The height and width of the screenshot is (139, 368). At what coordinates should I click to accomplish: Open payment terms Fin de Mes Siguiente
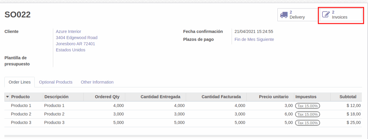254,40
